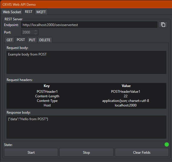
Task: Click inside the Request body text area
Action: tap(86, 62)
